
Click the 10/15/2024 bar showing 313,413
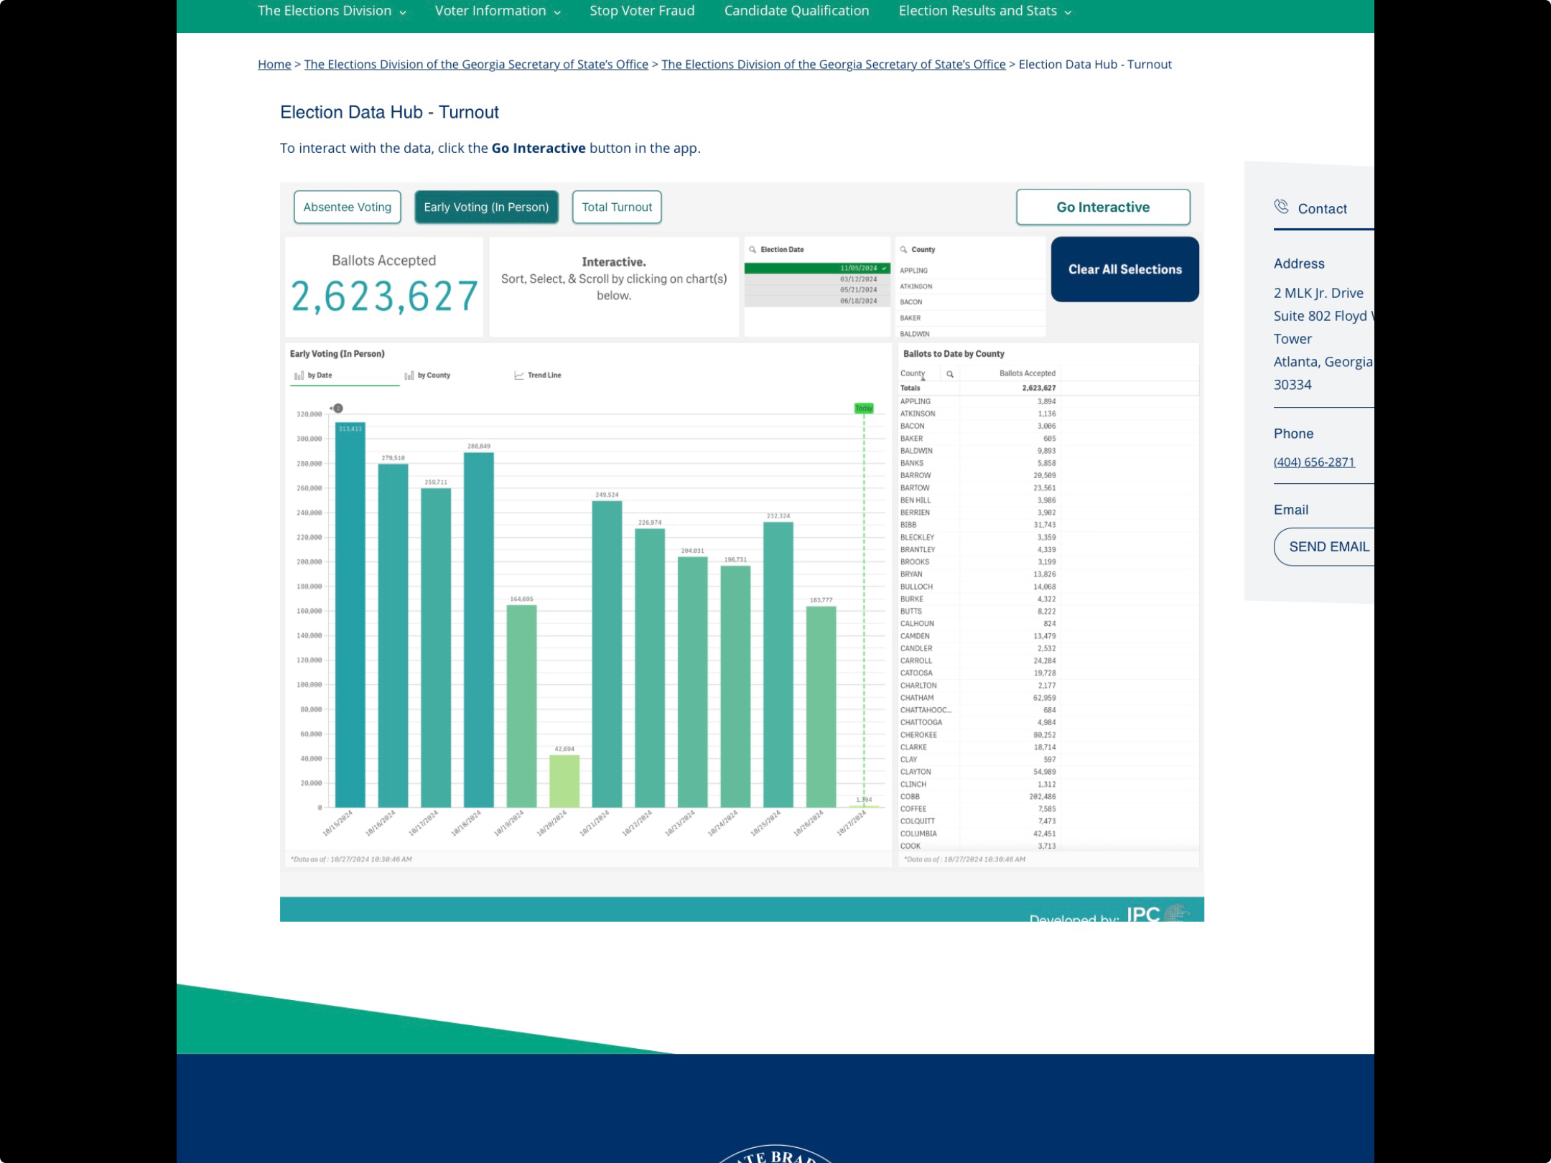(350, 615)
